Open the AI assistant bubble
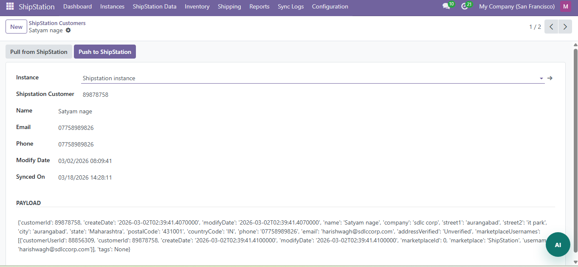 pos(558,245)
